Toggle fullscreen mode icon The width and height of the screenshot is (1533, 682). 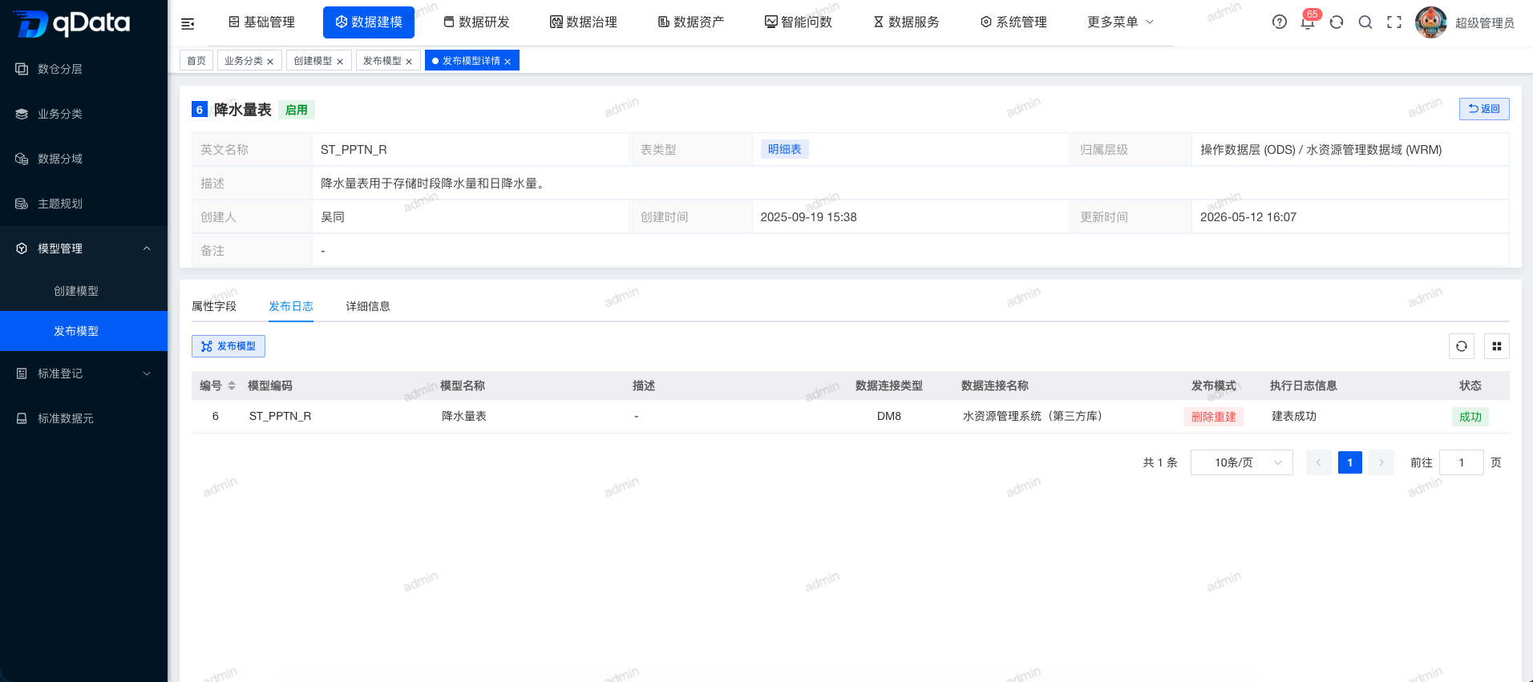pos(1394,22)
